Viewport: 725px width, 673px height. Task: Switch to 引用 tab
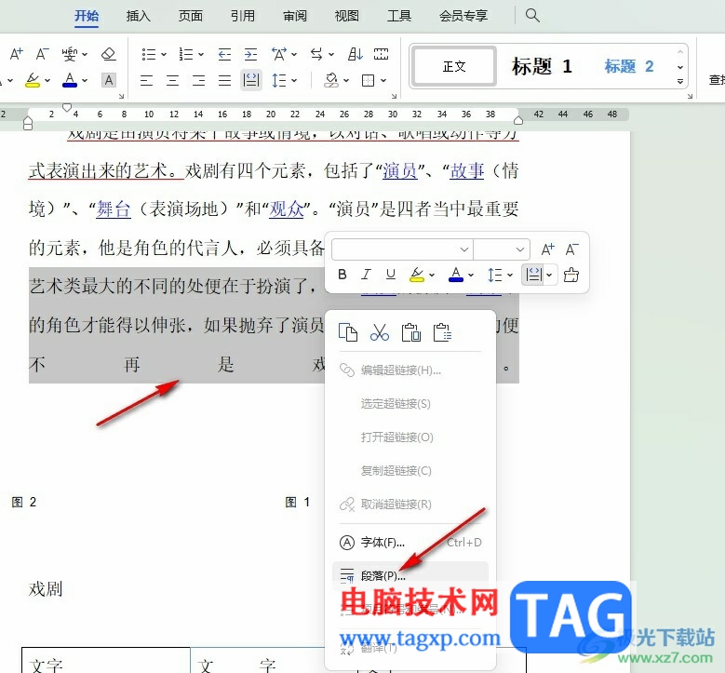point(243,16)
